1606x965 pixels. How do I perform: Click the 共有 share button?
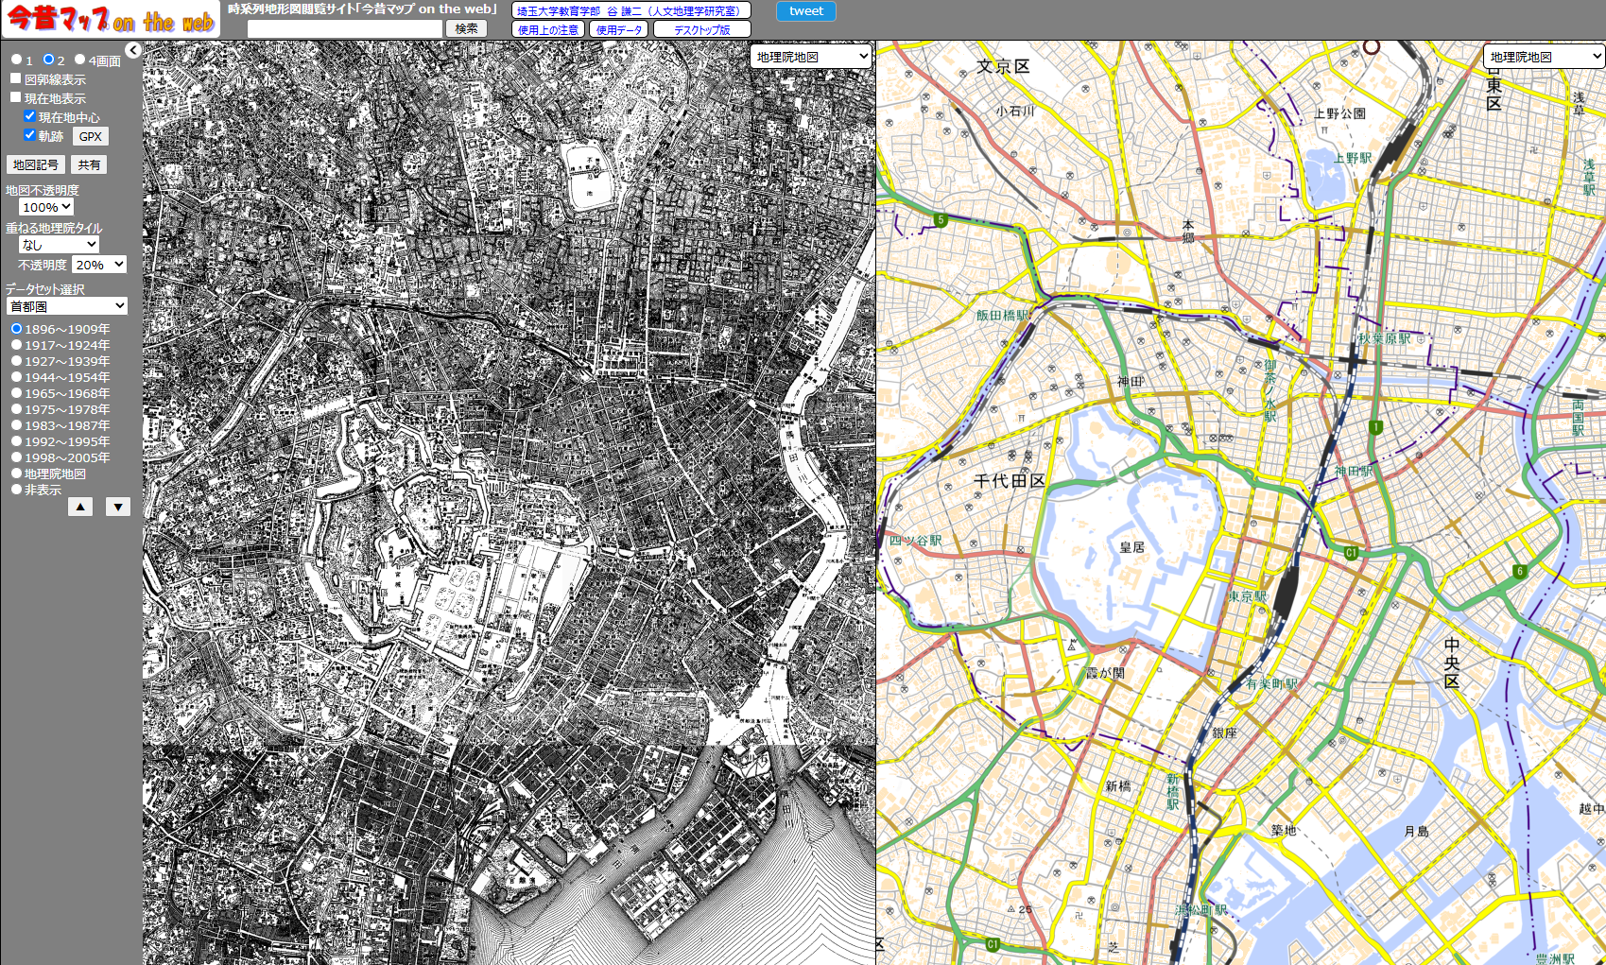tap(89, 164)
